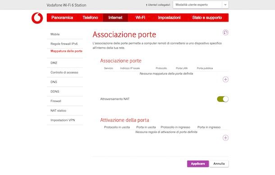The height and width of the screenshot is (175, 275).
Task: Click the Porta pubblica column header
Action: [205, 68]
